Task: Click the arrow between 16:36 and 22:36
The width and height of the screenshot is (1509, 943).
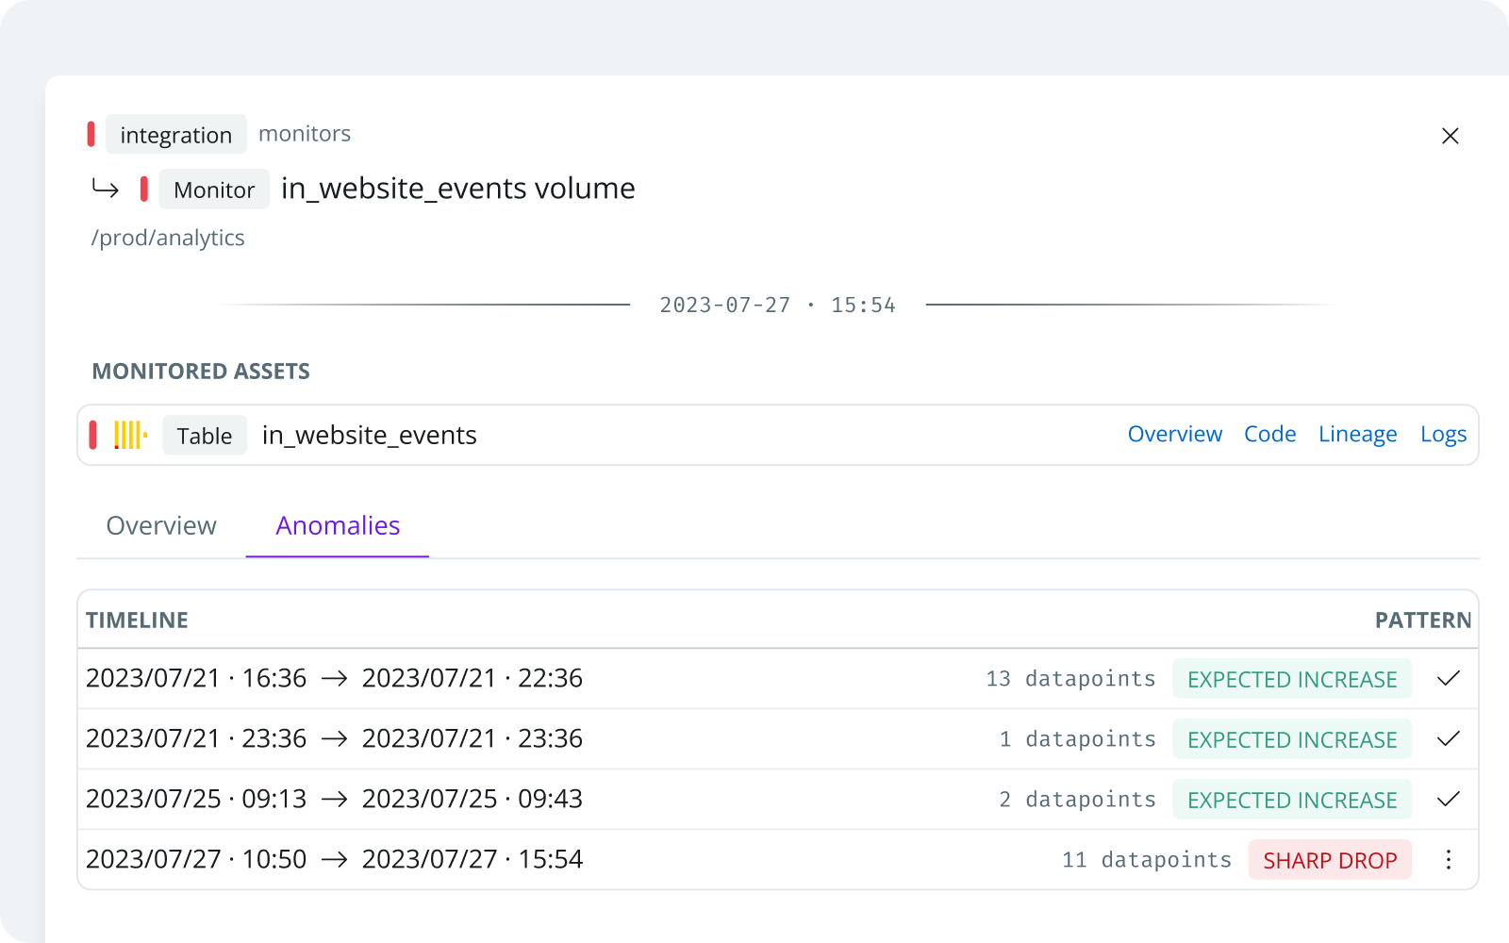Action: (335, 678)
